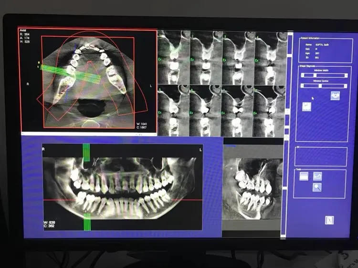
Task: Click the left icon in Tools panel
Action: point(304,176)
